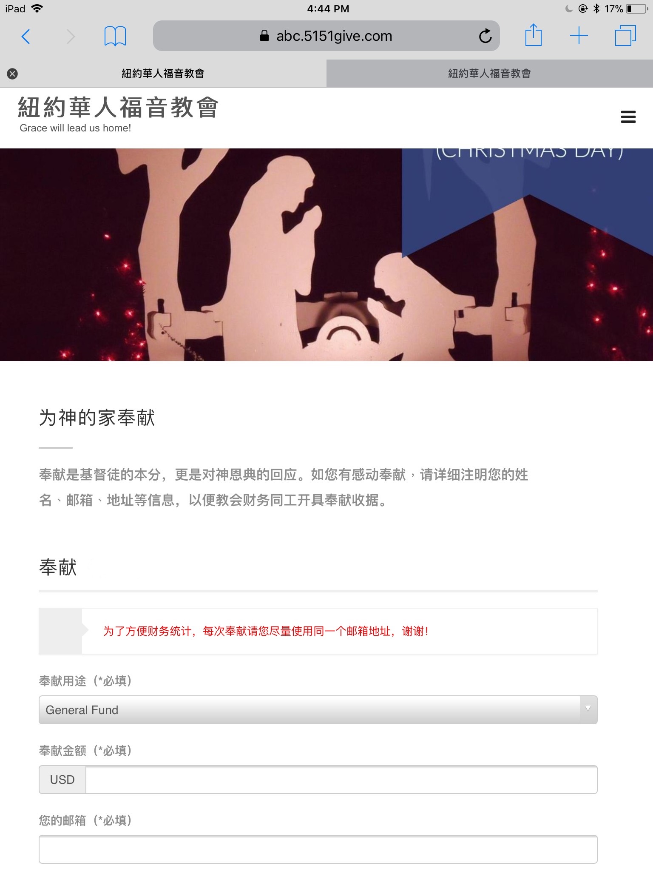Switch to the second 紐約華人福音教會 tab

point(490,74)
